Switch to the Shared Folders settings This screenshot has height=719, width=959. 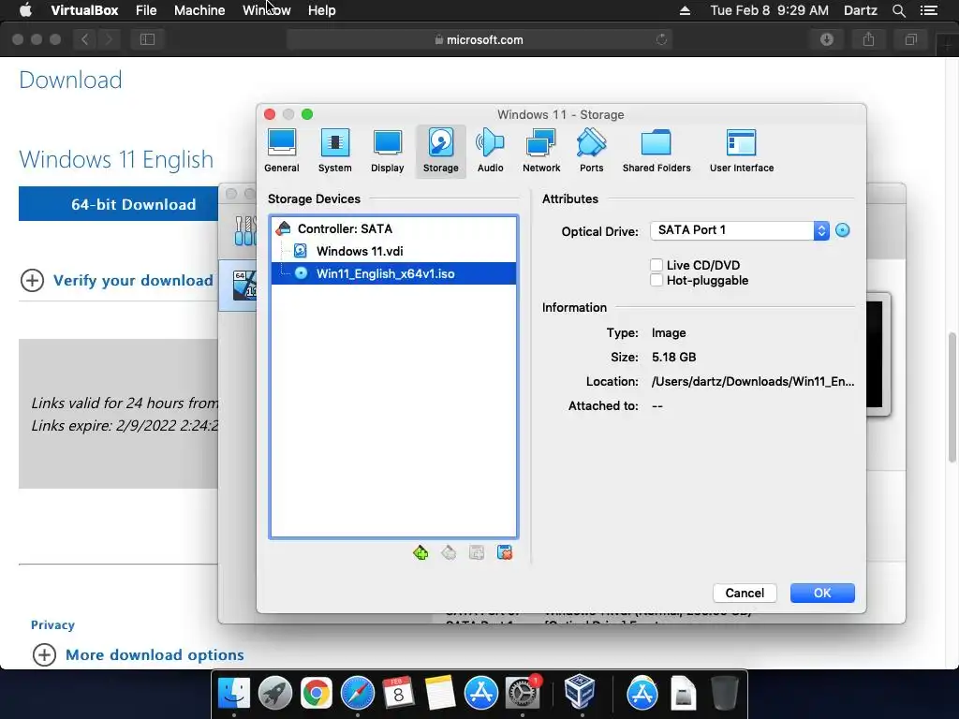(657, 151)
